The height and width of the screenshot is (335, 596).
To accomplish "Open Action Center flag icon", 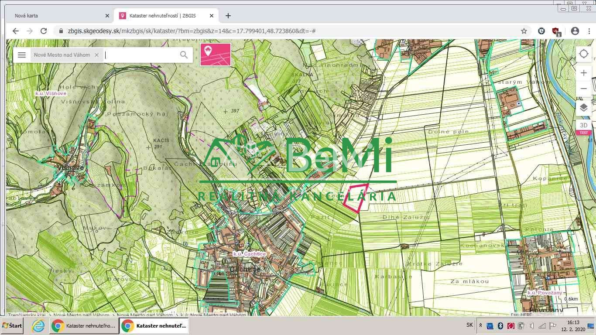I will 553,325.
